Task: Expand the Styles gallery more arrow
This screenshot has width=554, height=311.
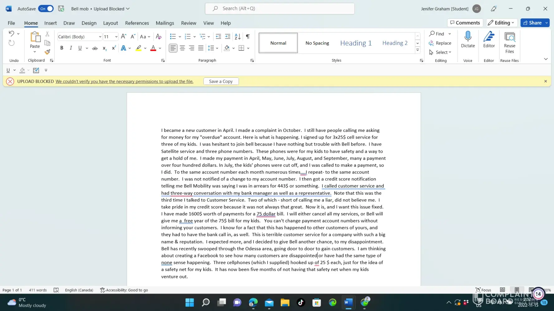Action: pyautogui.click(x=418, y=50)
